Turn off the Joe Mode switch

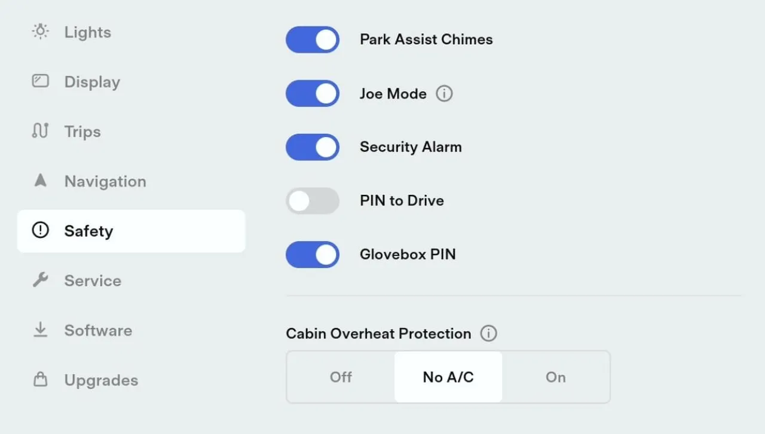[x=313, y=93]
